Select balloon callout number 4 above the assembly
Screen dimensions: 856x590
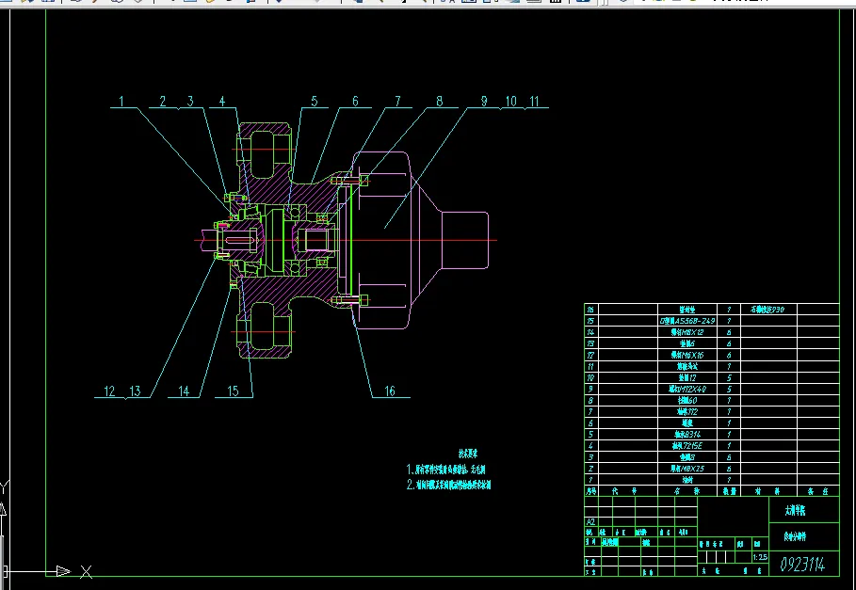pos(222,102)
